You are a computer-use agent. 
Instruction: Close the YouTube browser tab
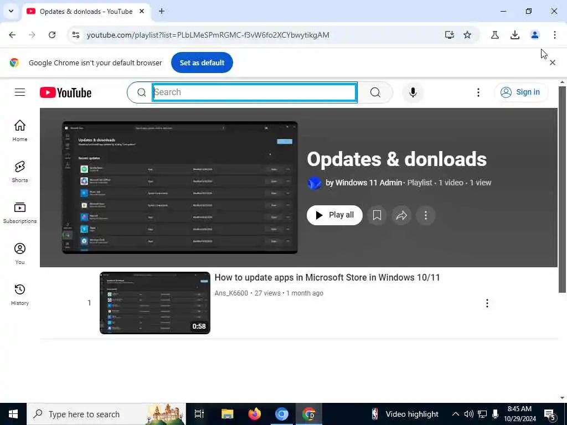pos(142,11)
